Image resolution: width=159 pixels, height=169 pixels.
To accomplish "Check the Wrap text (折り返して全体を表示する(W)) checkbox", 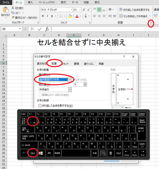I will [x=40, y=106].
